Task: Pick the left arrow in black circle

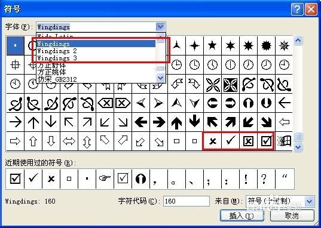Action: (212, 103)
